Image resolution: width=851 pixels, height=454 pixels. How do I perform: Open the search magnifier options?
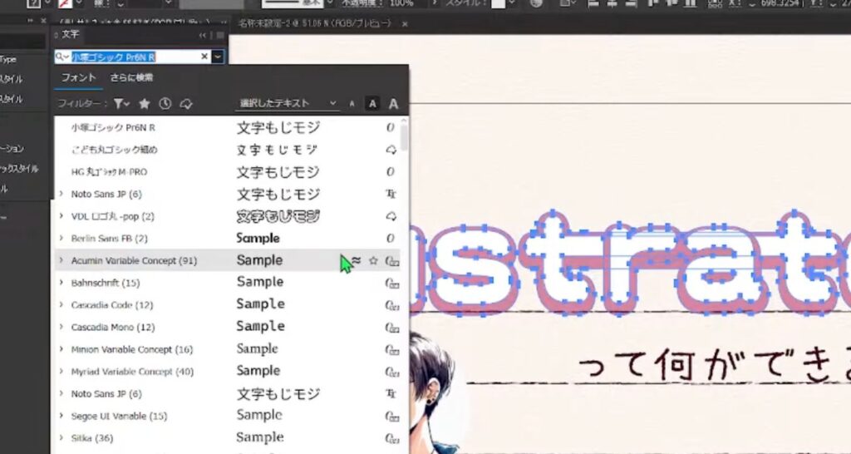(x=62, y=57)
